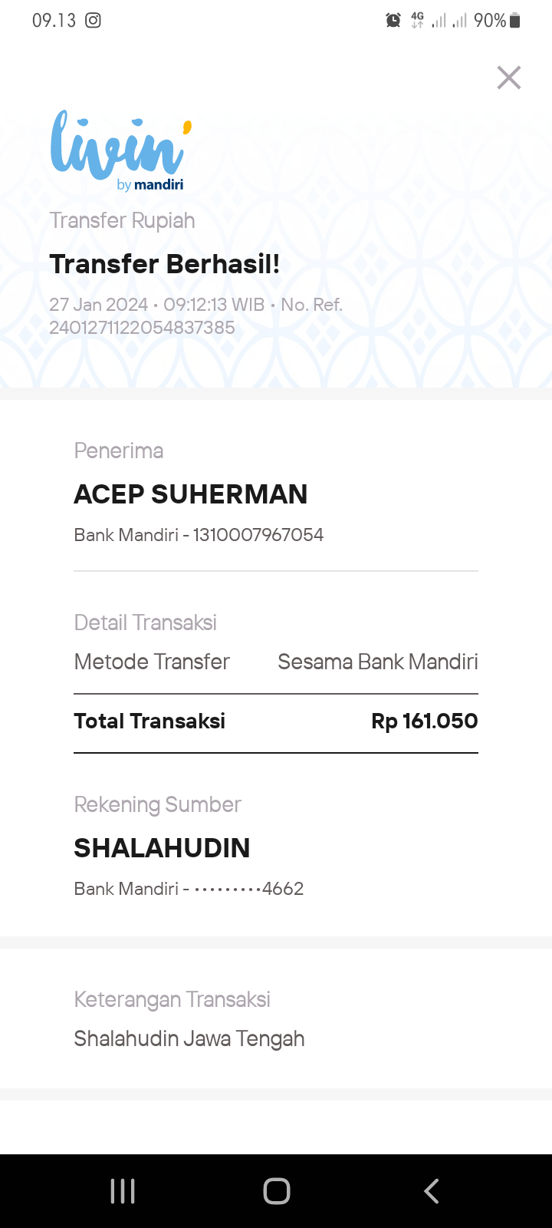This screenshot has width=552, height=1228.
Task: Select the reference number 2401271122054837385
Action: pos(142,328)
